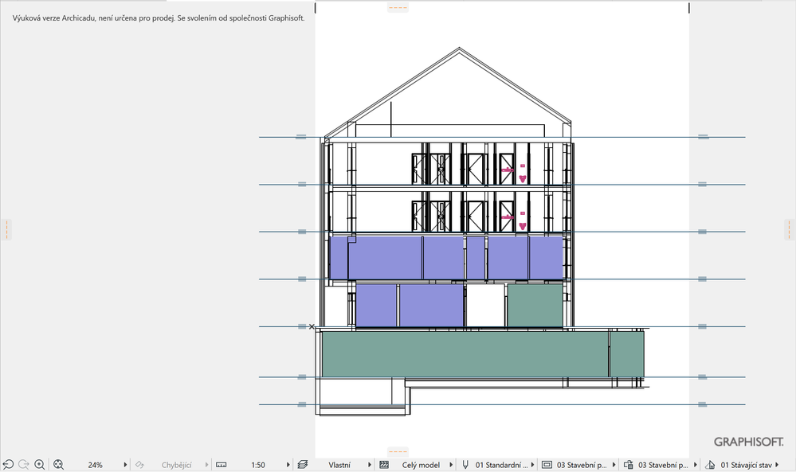Click the Previous Zoom icon
796x472 pixels.
click(8, 464)
